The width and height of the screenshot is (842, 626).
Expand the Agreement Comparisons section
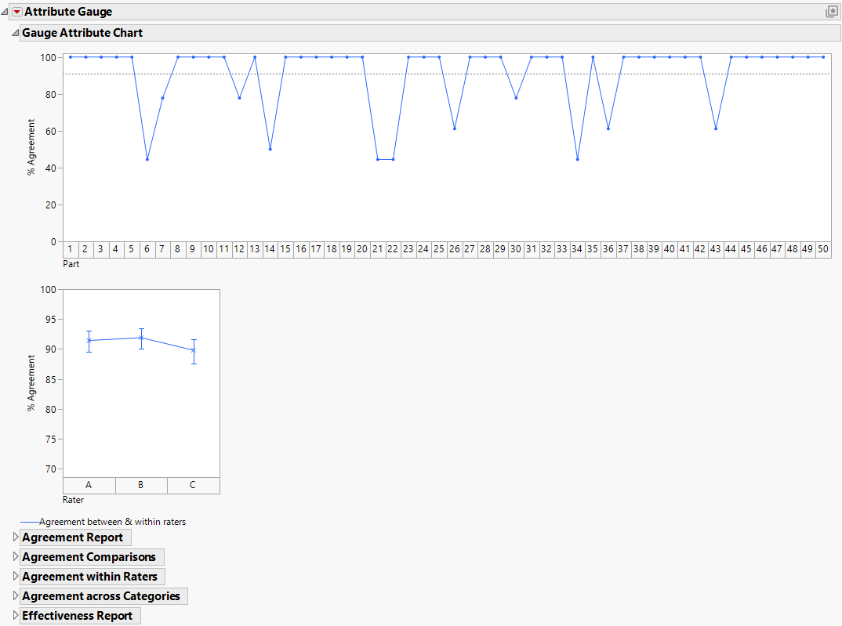pyautogui.click(x=15, y=556)
